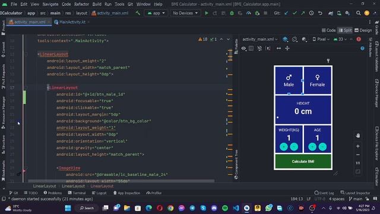This screenshot has width=380, height=214.
Task: Toggle the Palette side panel
Action: (x=236, y=46)
